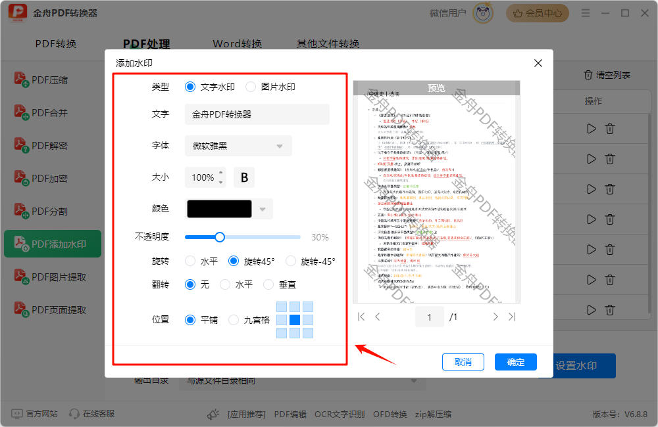Open PDF编辑 recommended app

point(290,415)
